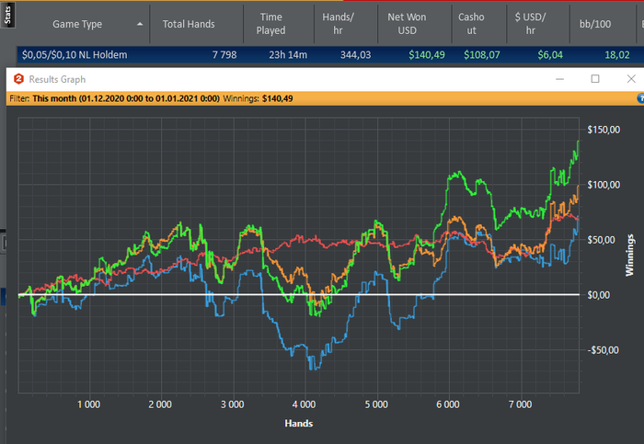Open the vertical Stats side tab
Viewport: 644px width, 444px height.
click(x=7, y=15)
